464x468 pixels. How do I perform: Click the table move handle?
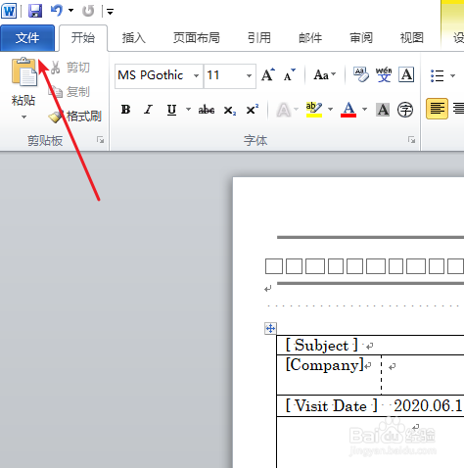pyautogui.click(x=270, y=328)
